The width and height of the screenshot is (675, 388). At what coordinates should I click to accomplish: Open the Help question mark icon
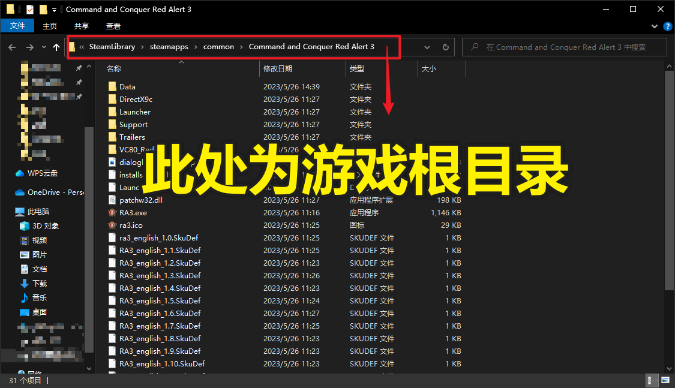(668, 26)
